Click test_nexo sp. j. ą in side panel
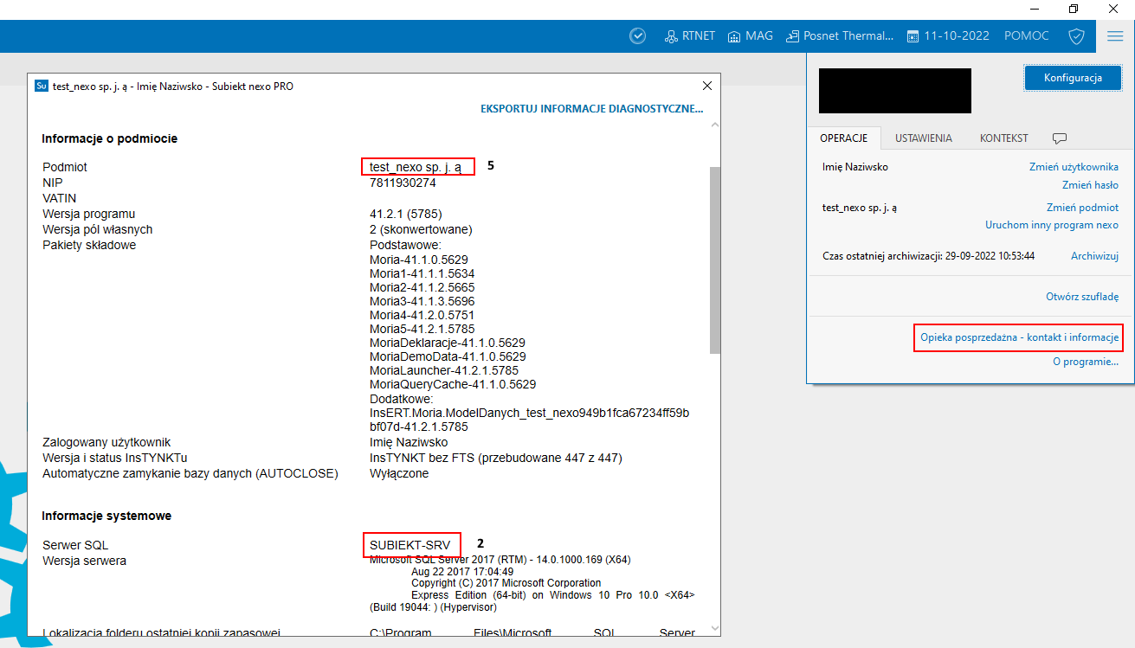 (860, 208)
